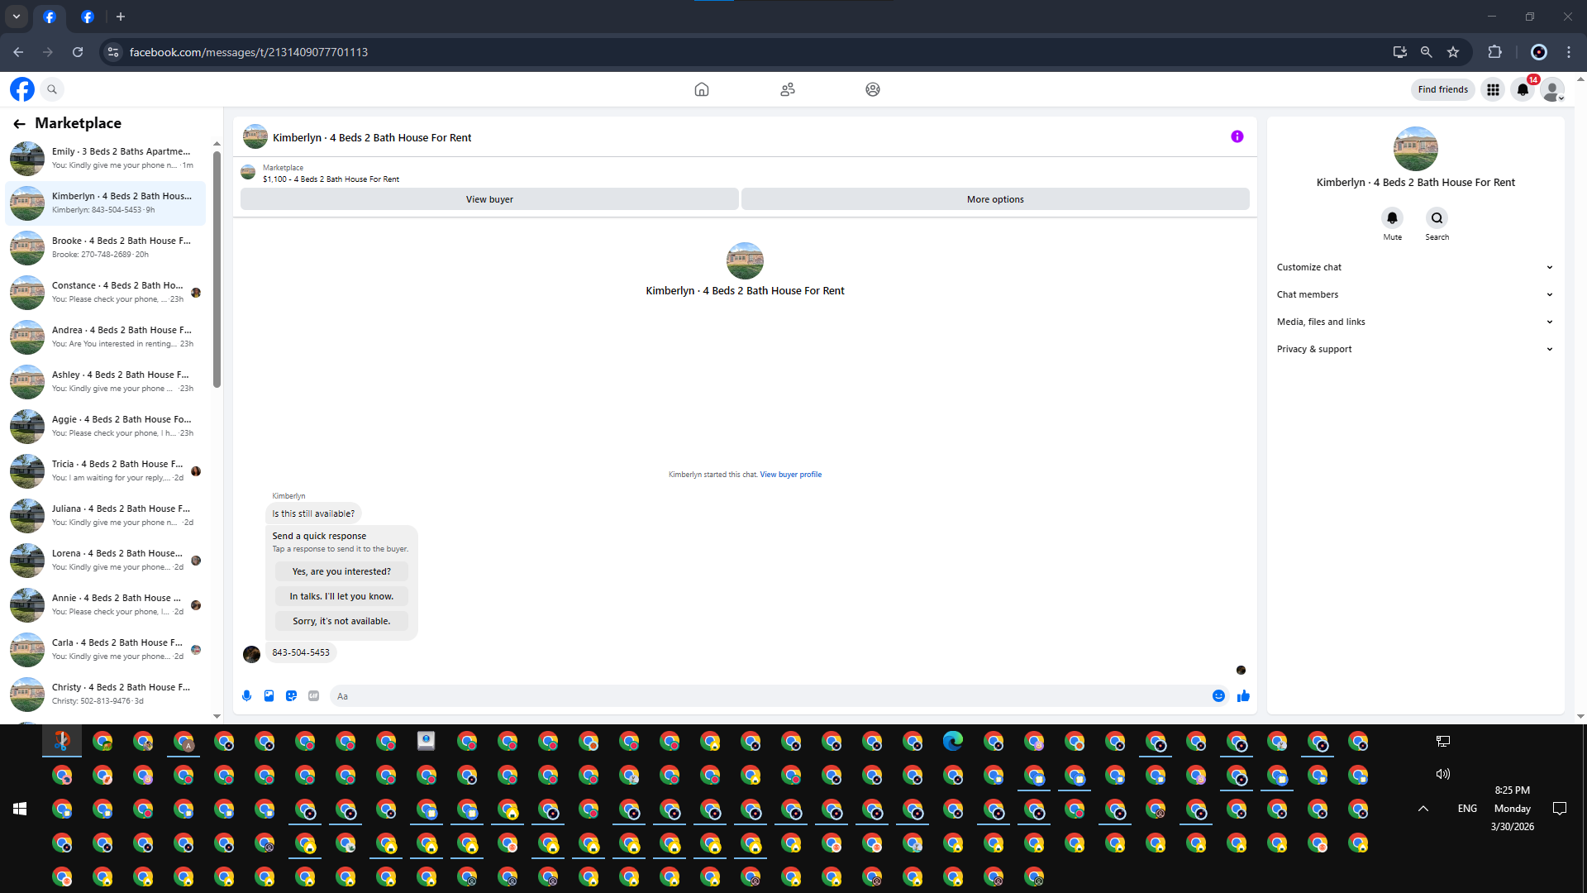
Task: Click the voice clip microphone icon
Action: pos(246,696)
